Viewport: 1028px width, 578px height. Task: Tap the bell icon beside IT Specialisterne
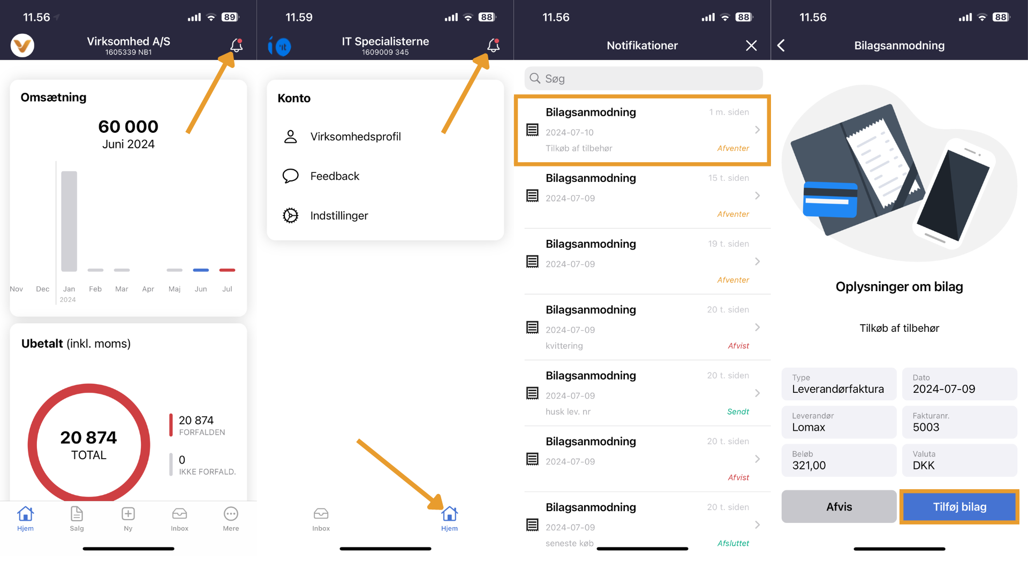click(x=493, y=45)
